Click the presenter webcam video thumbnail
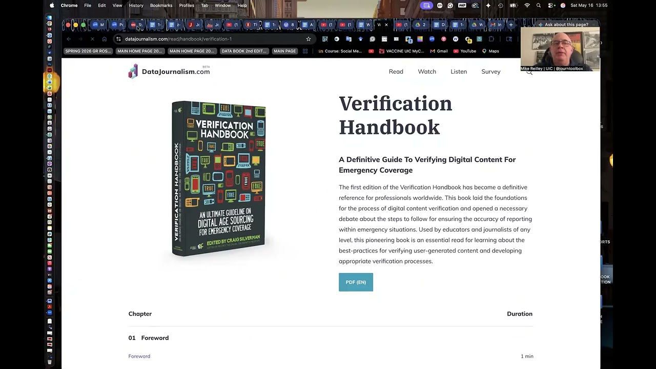The image size is (656, 369). [x=560, y=49]
